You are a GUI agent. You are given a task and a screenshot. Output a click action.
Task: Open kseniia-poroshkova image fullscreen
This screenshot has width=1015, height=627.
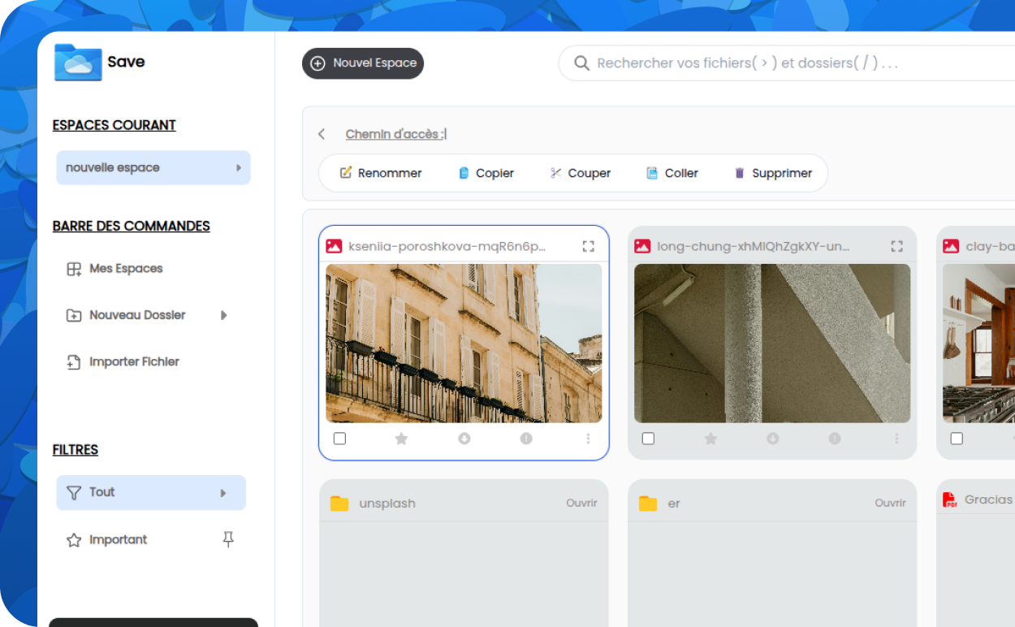589,246
